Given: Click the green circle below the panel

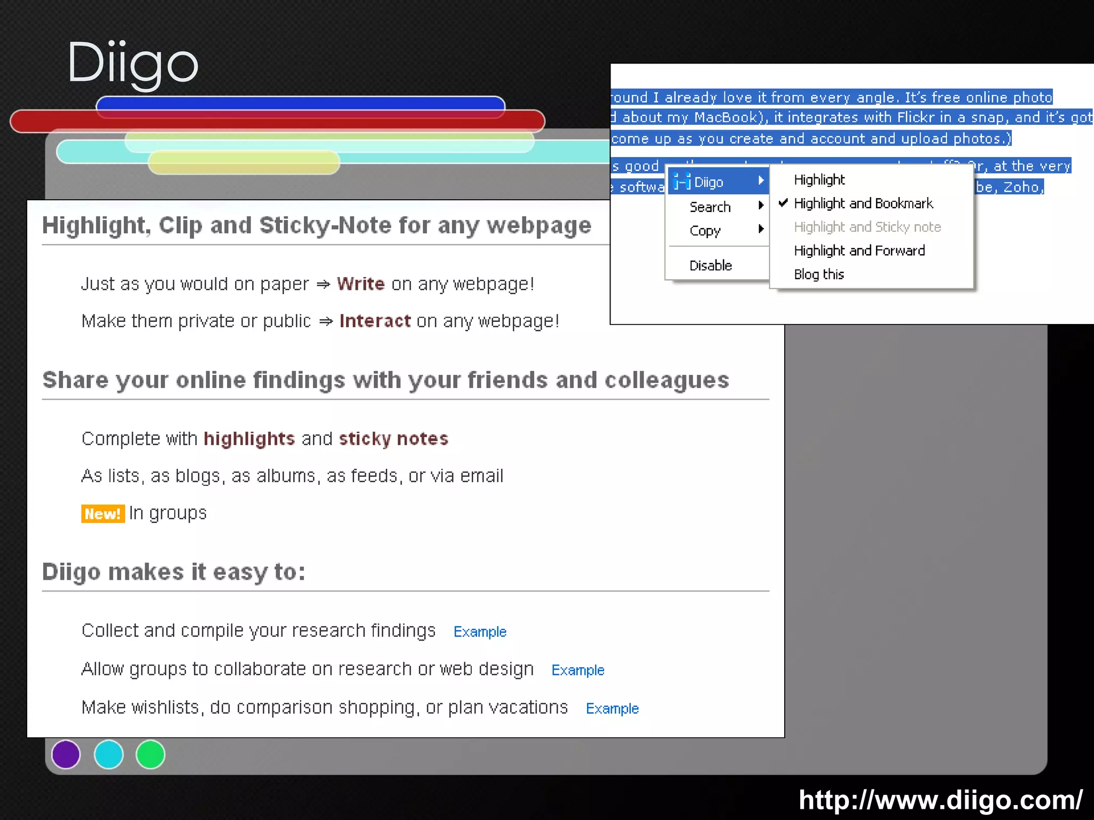Looking at the screenshot, I should tap(150, 754).
